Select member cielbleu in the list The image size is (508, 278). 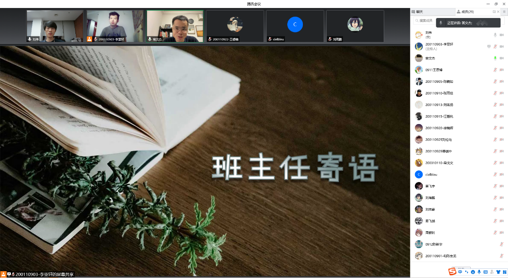431,174
